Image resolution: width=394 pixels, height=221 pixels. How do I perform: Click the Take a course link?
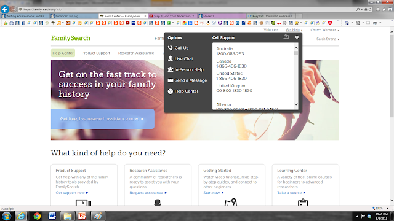pyautogui.click(x=291, y=193)
